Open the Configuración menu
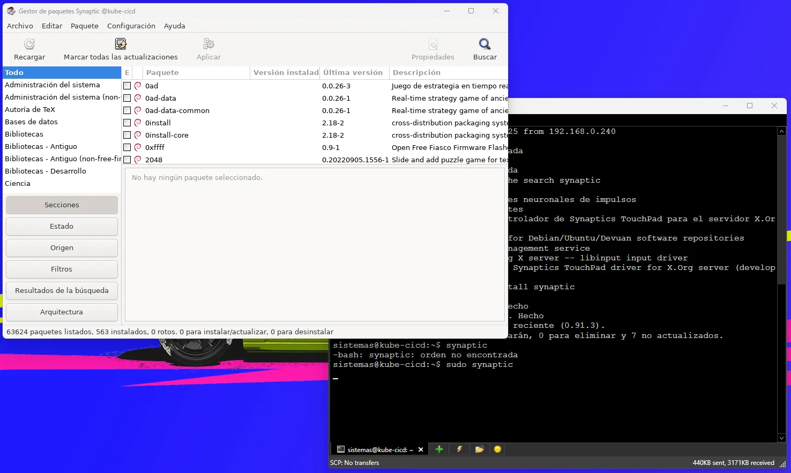 131,26
